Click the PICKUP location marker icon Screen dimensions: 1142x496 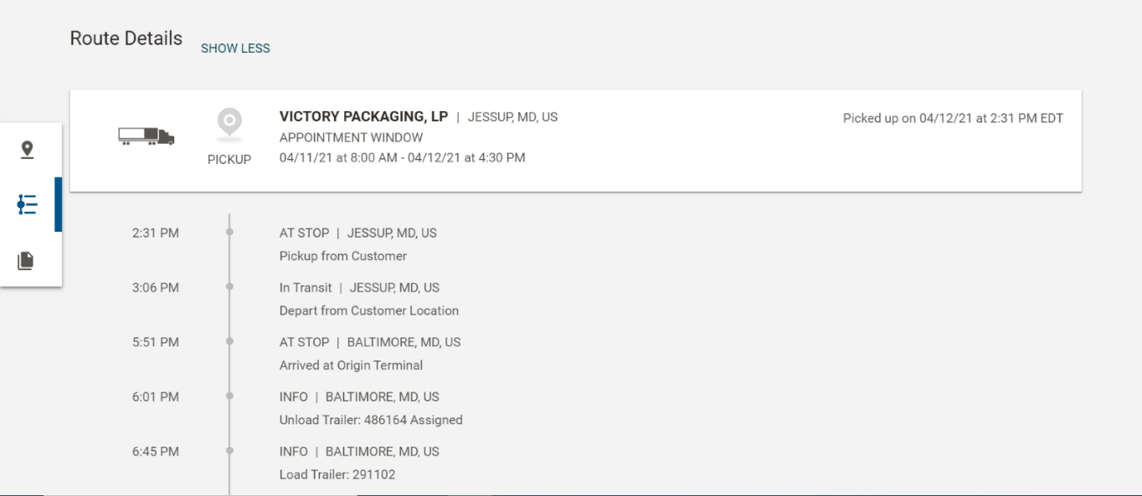coord(229,124)
